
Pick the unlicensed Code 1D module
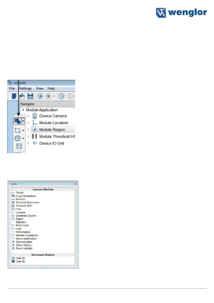point(20,258)
